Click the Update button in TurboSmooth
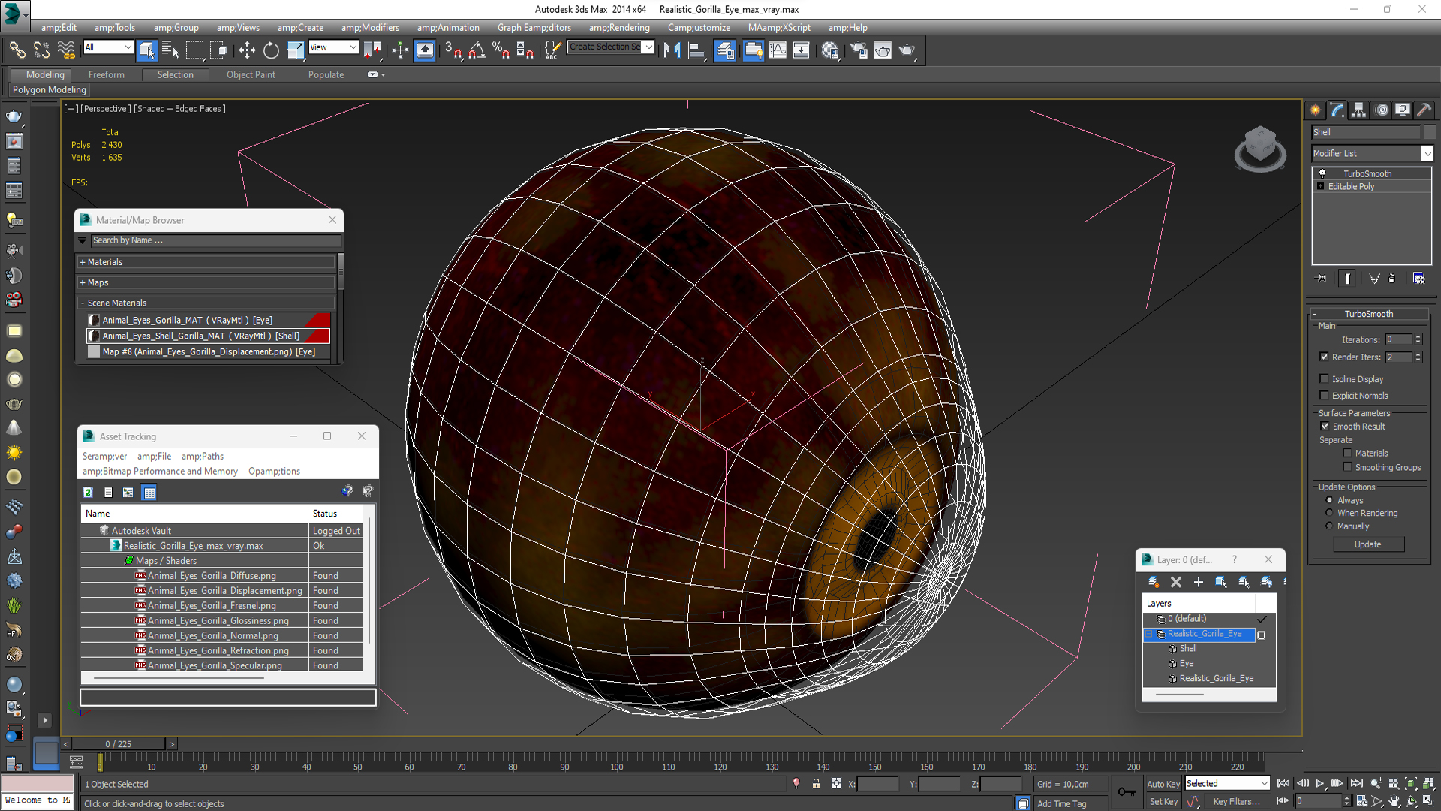The width and height of the screenshot is (1441, 811). [x=1367, y=544]
